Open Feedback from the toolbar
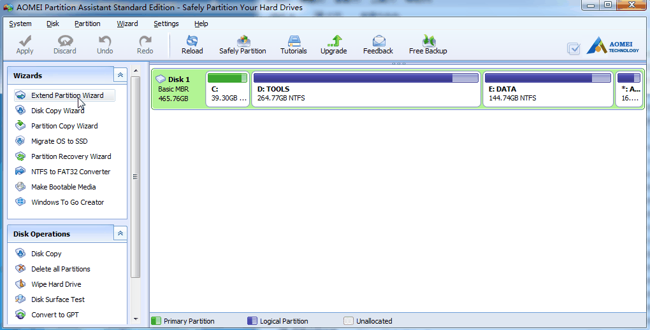The width and height of the screenshot is (650, 330). [378, 45]
